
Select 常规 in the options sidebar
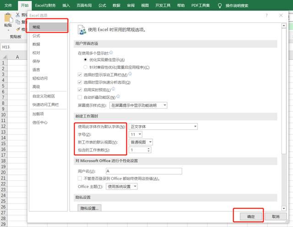coord(48,27)
